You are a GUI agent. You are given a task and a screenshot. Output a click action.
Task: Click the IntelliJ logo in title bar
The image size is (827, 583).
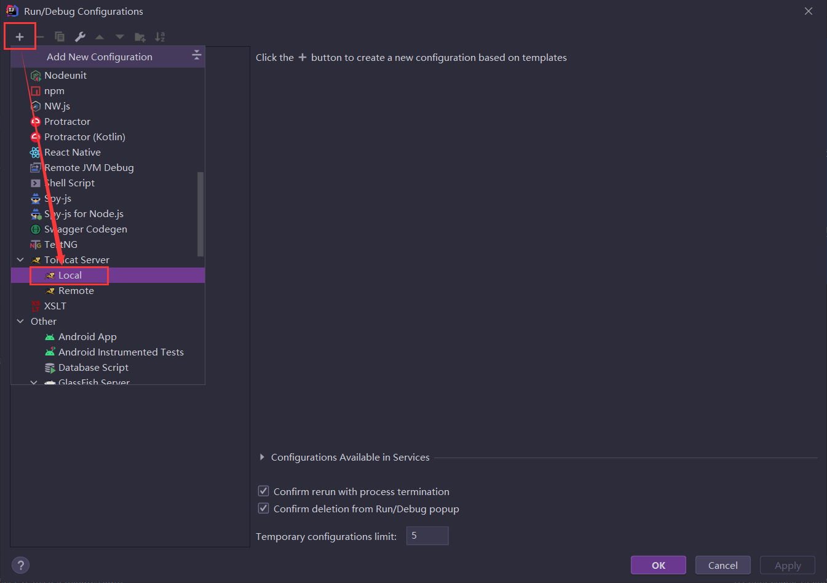(x=12, y=10)
